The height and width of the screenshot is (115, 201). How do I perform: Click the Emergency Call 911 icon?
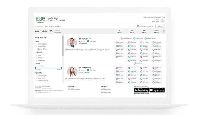coord(138,26)
